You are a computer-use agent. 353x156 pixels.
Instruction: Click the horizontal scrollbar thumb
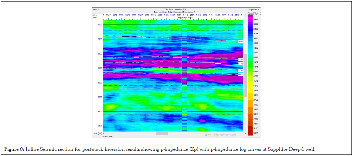point(162,134)
